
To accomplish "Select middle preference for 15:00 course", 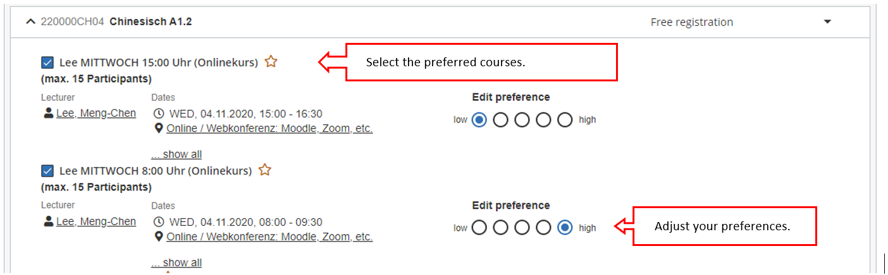I will tap(522, 120).
